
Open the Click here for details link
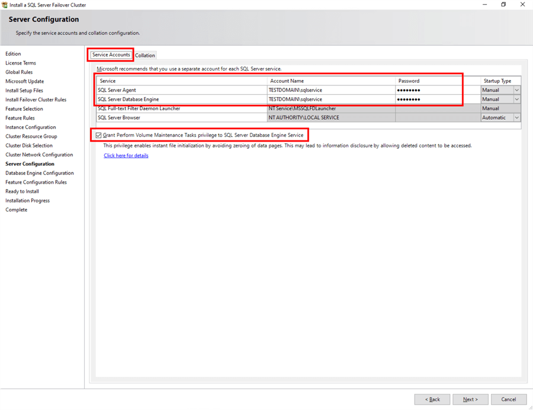point(126,156)
